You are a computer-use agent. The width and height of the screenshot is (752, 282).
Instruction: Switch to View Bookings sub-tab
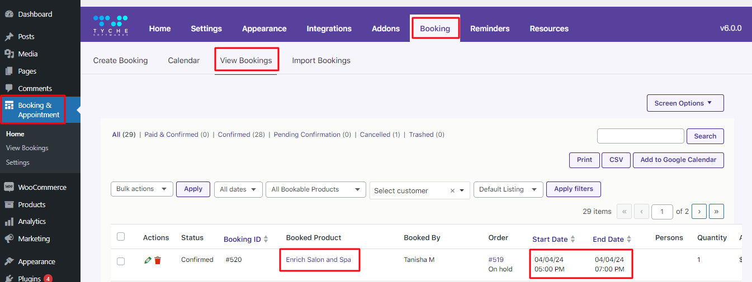coord(246,60)
